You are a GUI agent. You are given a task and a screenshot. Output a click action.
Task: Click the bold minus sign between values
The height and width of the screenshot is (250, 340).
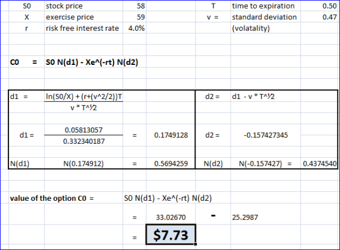[x=213, y=215]
